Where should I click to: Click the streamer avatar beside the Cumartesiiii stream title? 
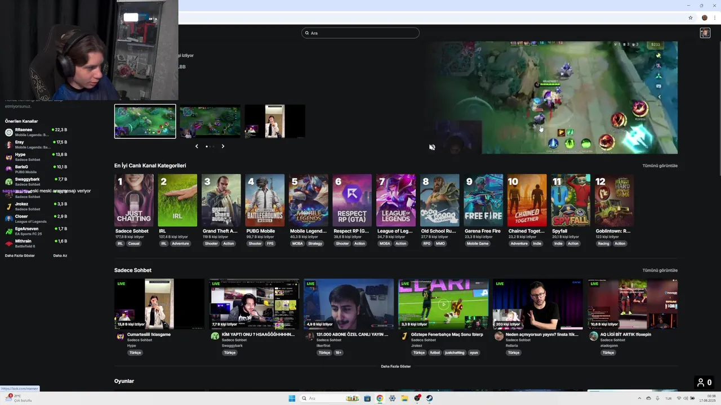tap(120, 336)
